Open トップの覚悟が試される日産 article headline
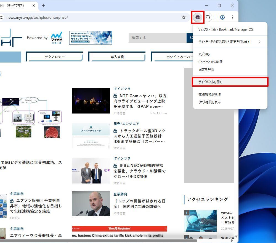 pyautogui.click(x=139, y=204)
